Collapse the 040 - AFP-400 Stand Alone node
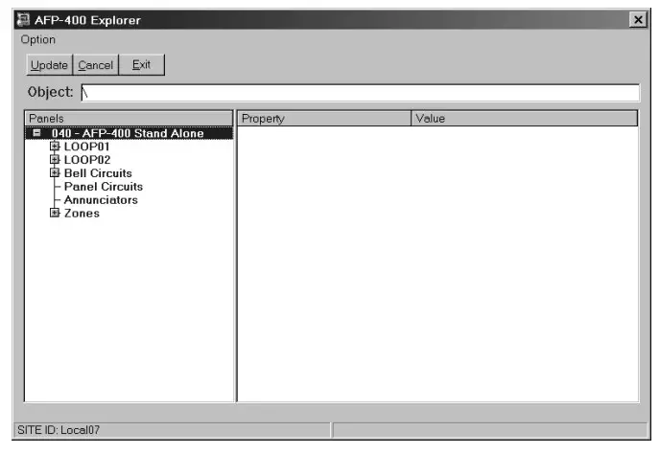The width and height of the screenshot is (660, 454). pyautogui.click(x=37, y=133)
